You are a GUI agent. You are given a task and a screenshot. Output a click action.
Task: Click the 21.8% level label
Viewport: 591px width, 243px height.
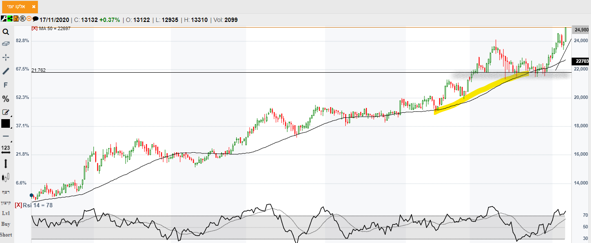coord(22,154)
